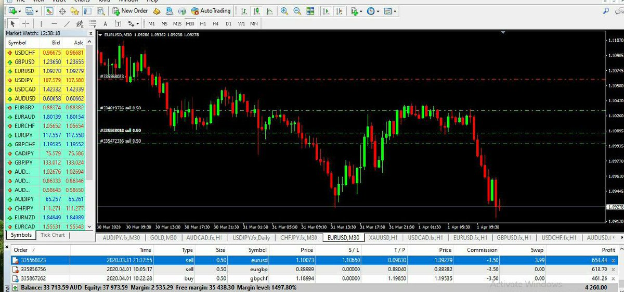
Task: Switch to H1 timeframe
Action: (x=203, y=24)
